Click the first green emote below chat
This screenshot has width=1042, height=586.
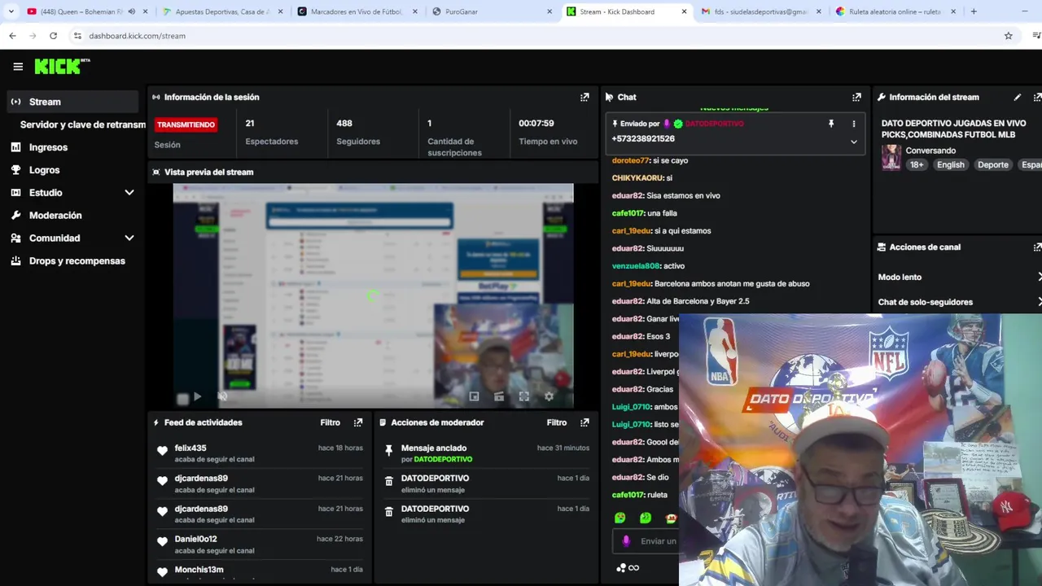(620, 518)
